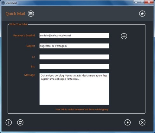Select the Bcc input field

click(x=74, y=66)
